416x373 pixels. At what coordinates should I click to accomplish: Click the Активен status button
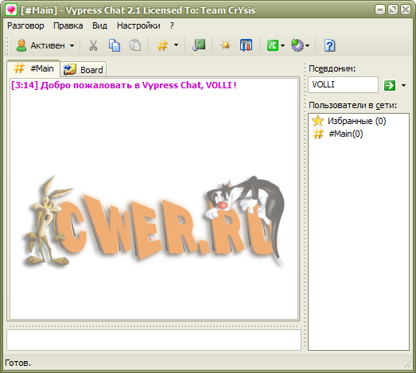(41, 45)
